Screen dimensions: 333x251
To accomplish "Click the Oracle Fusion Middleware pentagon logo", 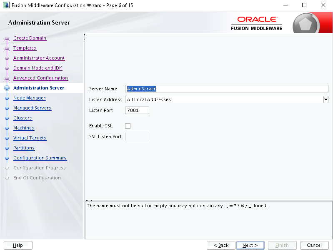I will [x=305, y=24].
